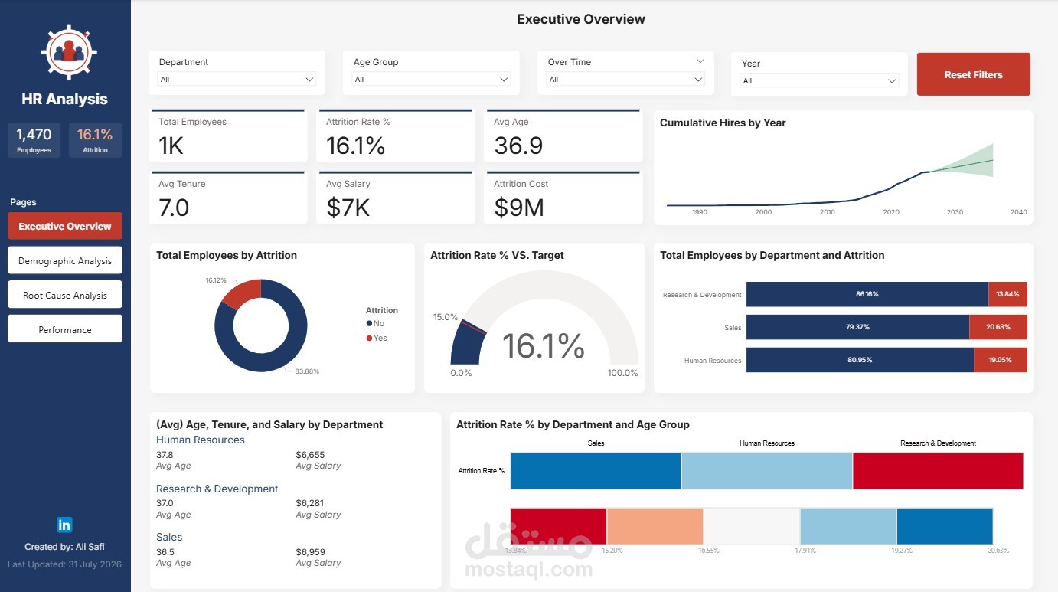Collapse the Over Time slicer header chevron

700,61
